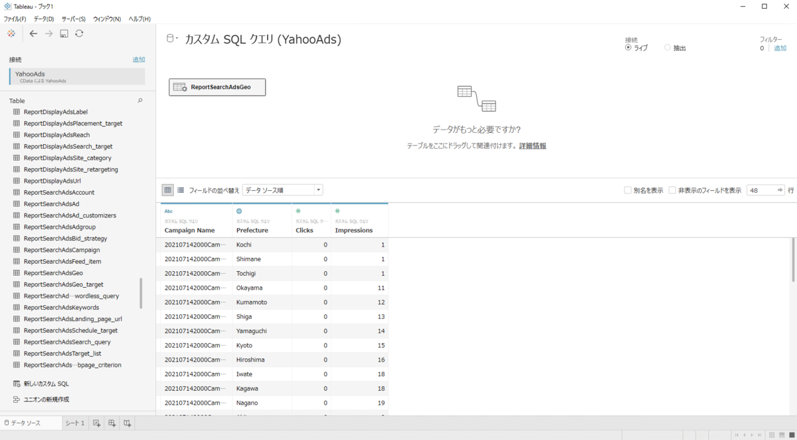Add a new dashboard icon
This screenshot has height=440, width=797.
[x=112, y=423]
